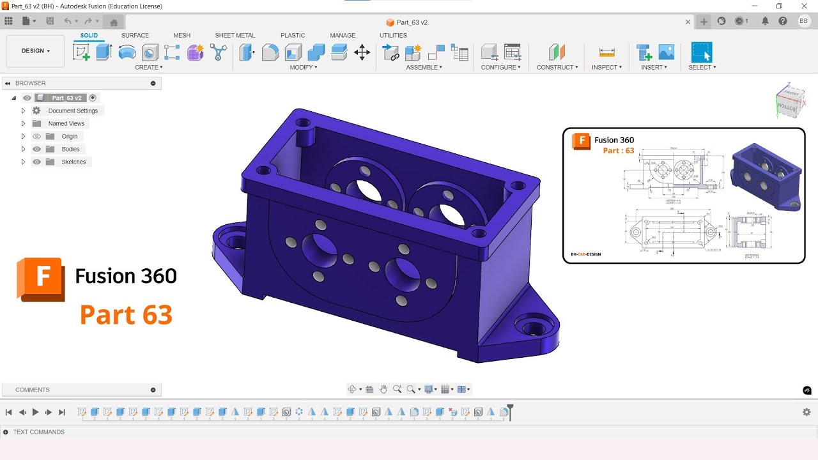Open the Inspect dropdown menu

[x=606, y=67]
